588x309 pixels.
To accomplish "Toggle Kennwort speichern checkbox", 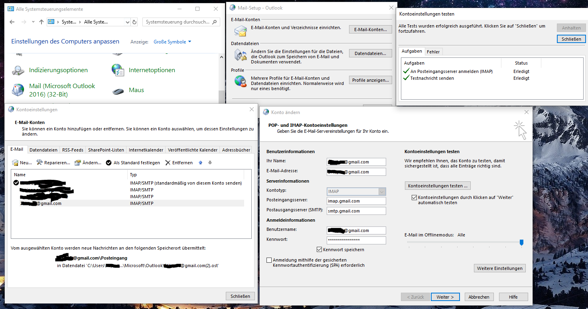I will point(319,250).
